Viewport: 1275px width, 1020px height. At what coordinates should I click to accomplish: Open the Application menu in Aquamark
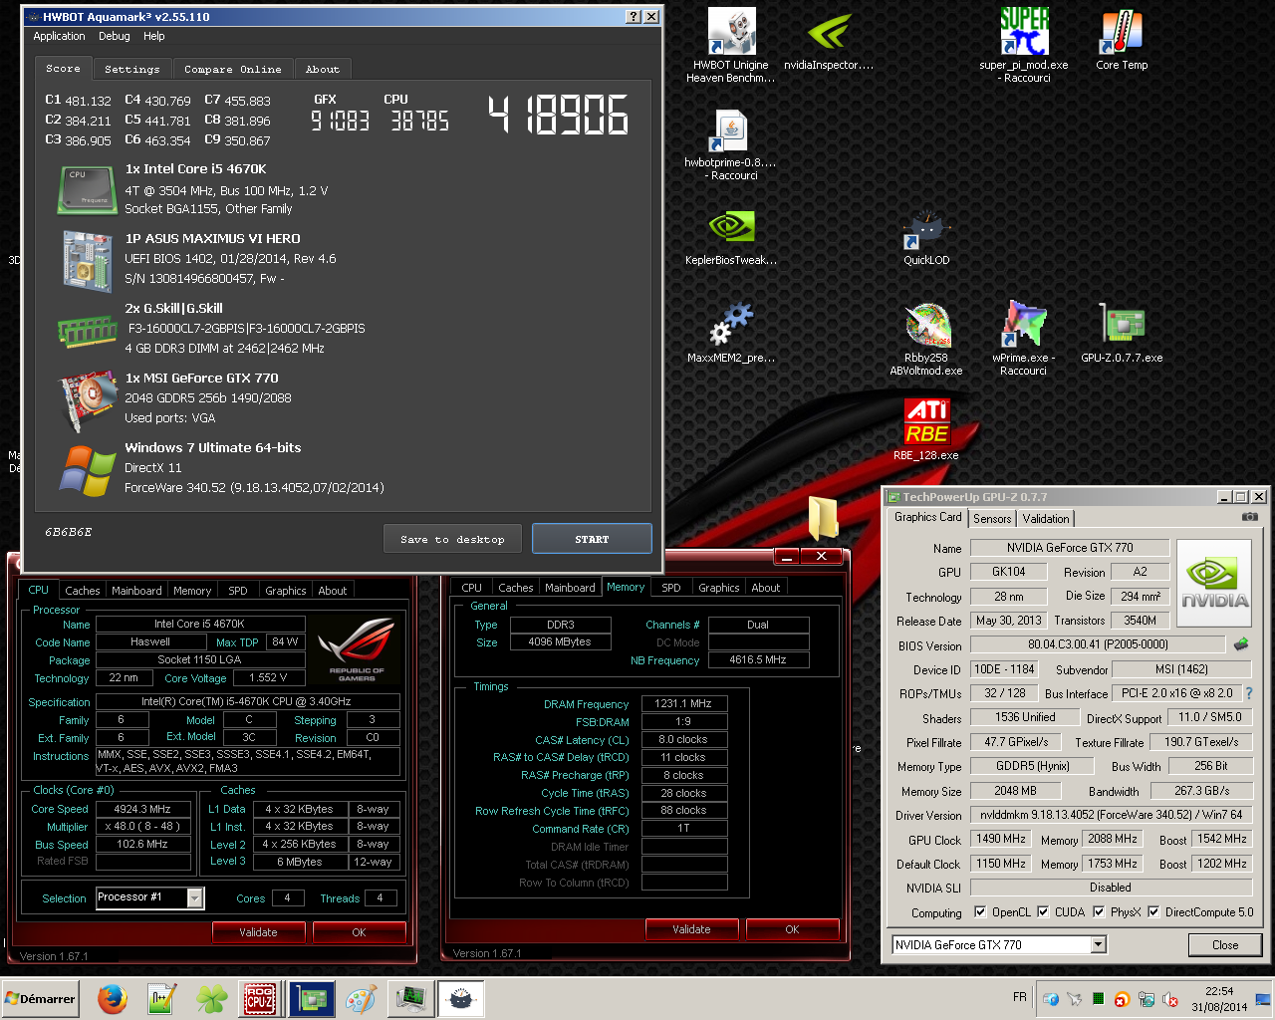tap(59, 36)
